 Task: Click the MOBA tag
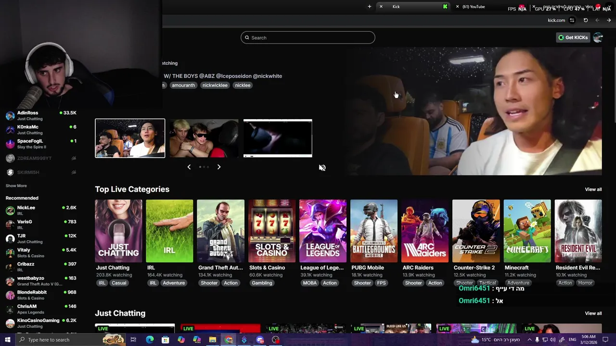[310, 283]
